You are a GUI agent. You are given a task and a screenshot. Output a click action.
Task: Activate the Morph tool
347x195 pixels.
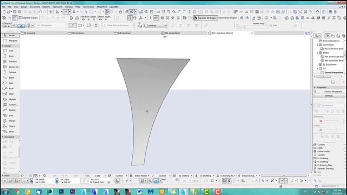coord(10,121)
